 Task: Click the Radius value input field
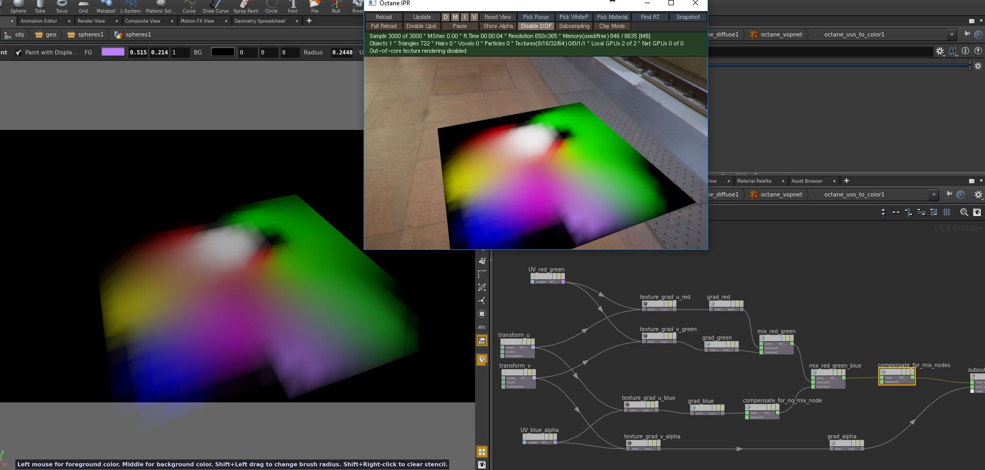click(x=342, y=52)
